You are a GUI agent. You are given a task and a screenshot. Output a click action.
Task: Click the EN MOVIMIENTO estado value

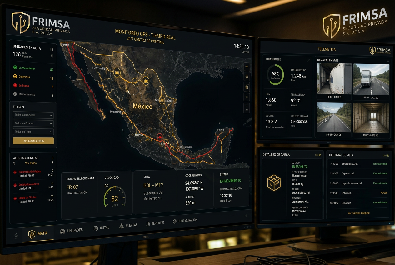(231, 181)
